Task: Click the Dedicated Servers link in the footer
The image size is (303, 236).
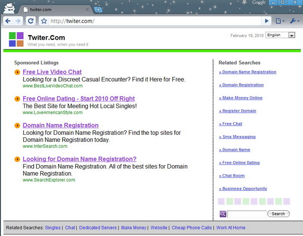Action: tap(98, 228)
